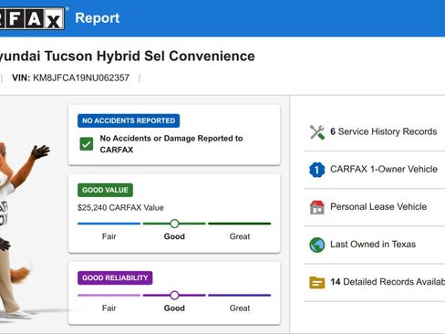This screenshot has width=445, height=334.
Task: Click the Fair segment of reliability slider
Action: (109, 295)
